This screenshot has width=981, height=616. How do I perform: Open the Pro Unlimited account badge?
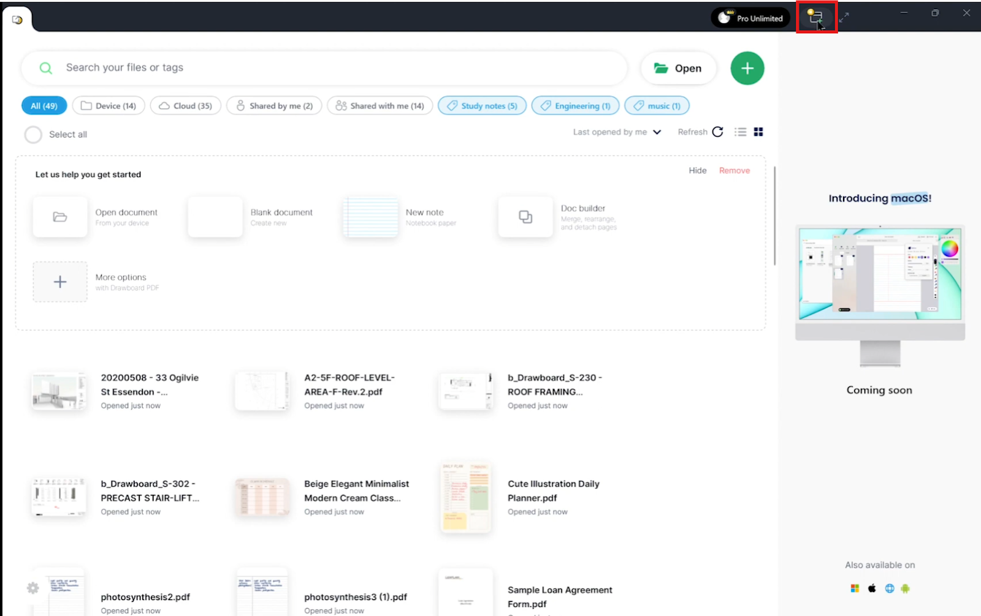[x=750, y=18]
